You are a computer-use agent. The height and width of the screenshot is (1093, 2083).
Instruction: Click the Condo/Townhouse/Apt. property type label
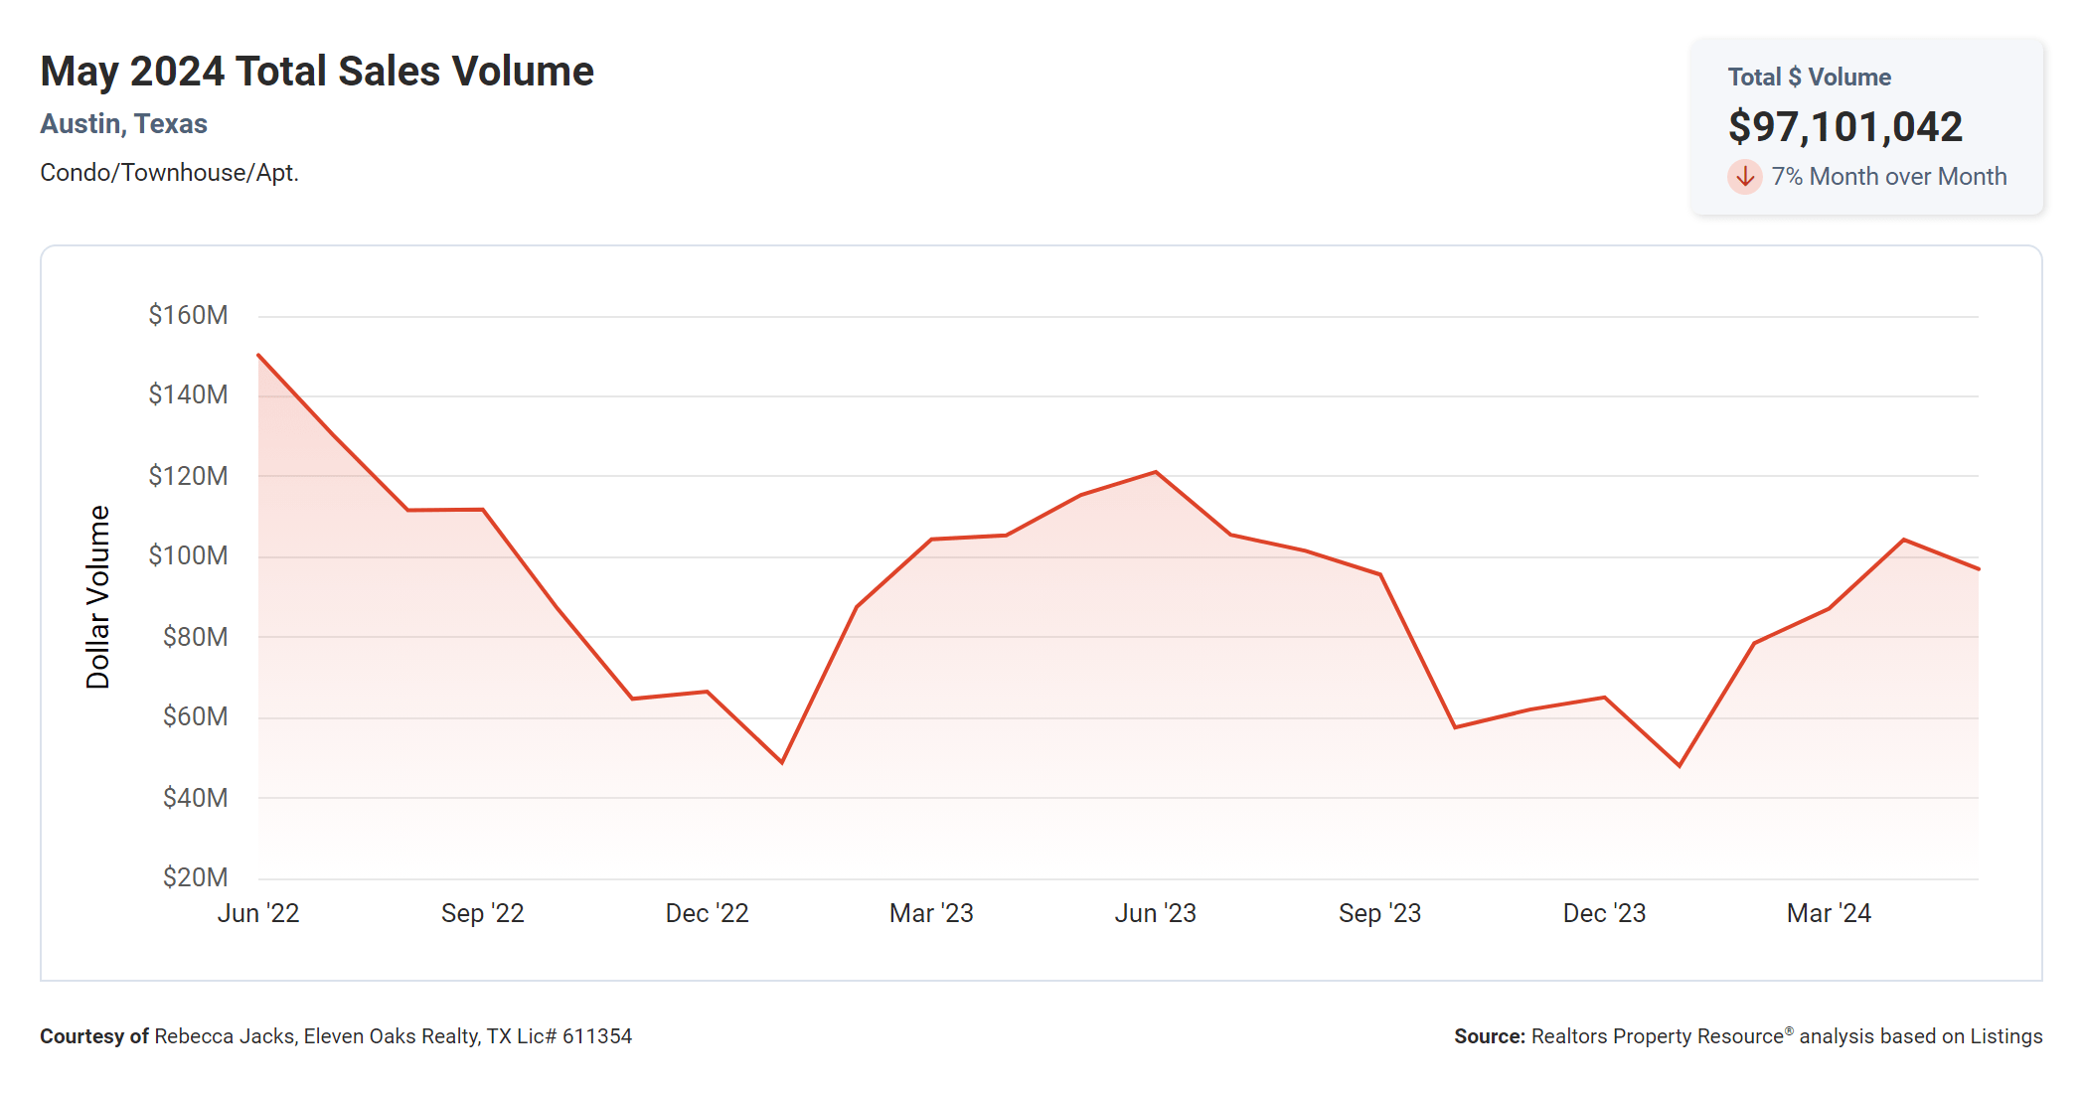(169, 173)
